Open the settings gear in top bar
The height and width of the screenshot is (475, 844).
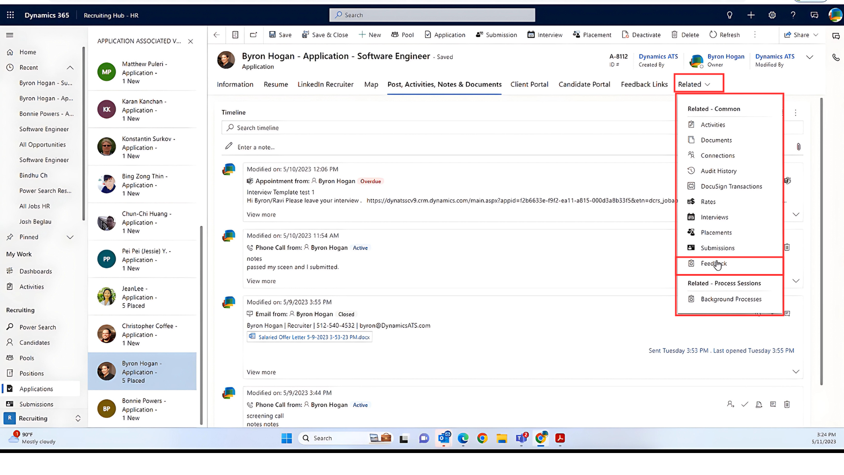click(x=772, y=15)
